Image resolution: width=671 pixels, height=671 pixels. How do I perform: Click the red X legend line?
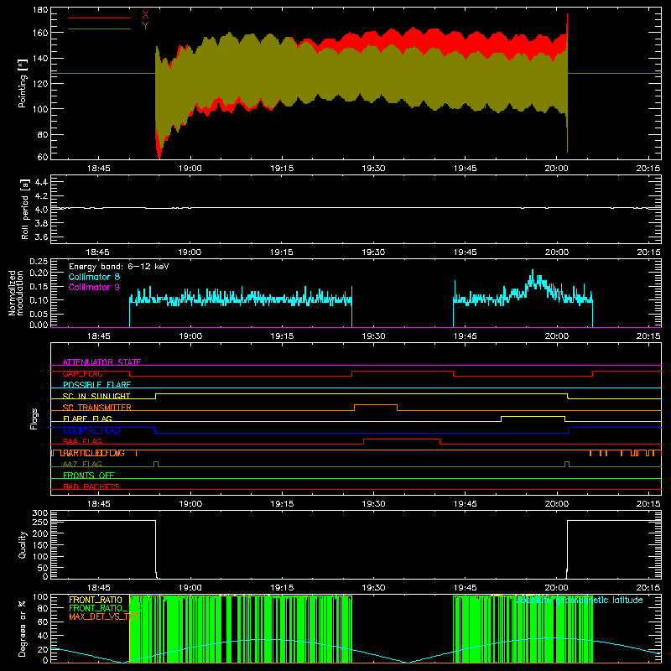click(100, 18)
